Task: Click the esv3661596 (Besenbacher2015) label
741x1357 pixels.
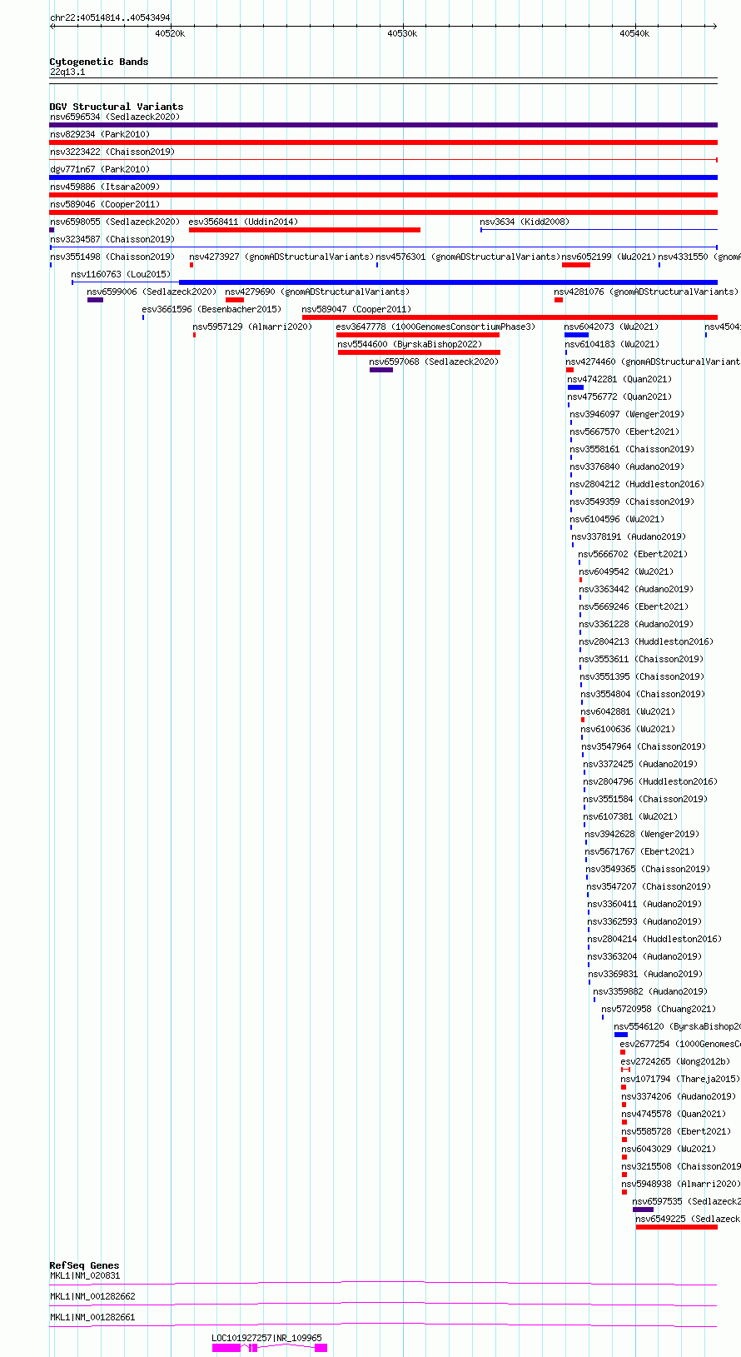Action: click(211, 309)
